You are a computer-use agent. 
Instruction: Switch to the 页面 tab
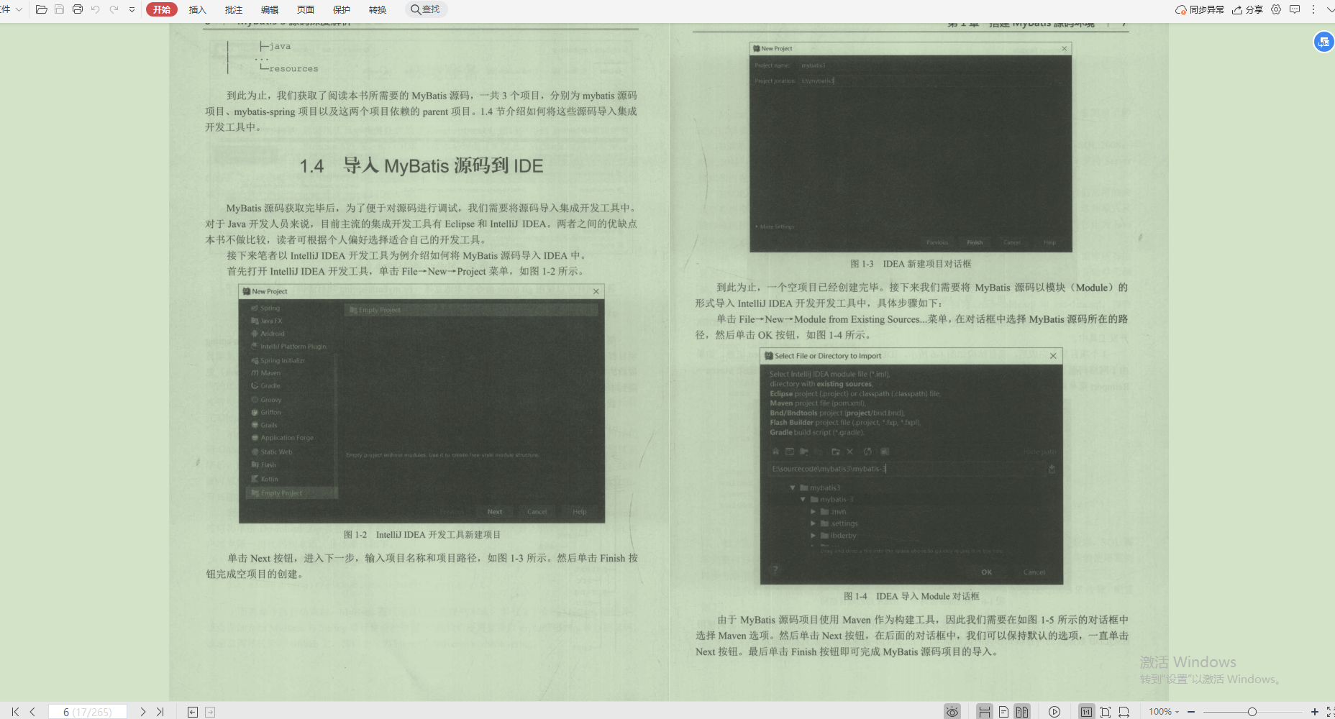tap(306, 9)
